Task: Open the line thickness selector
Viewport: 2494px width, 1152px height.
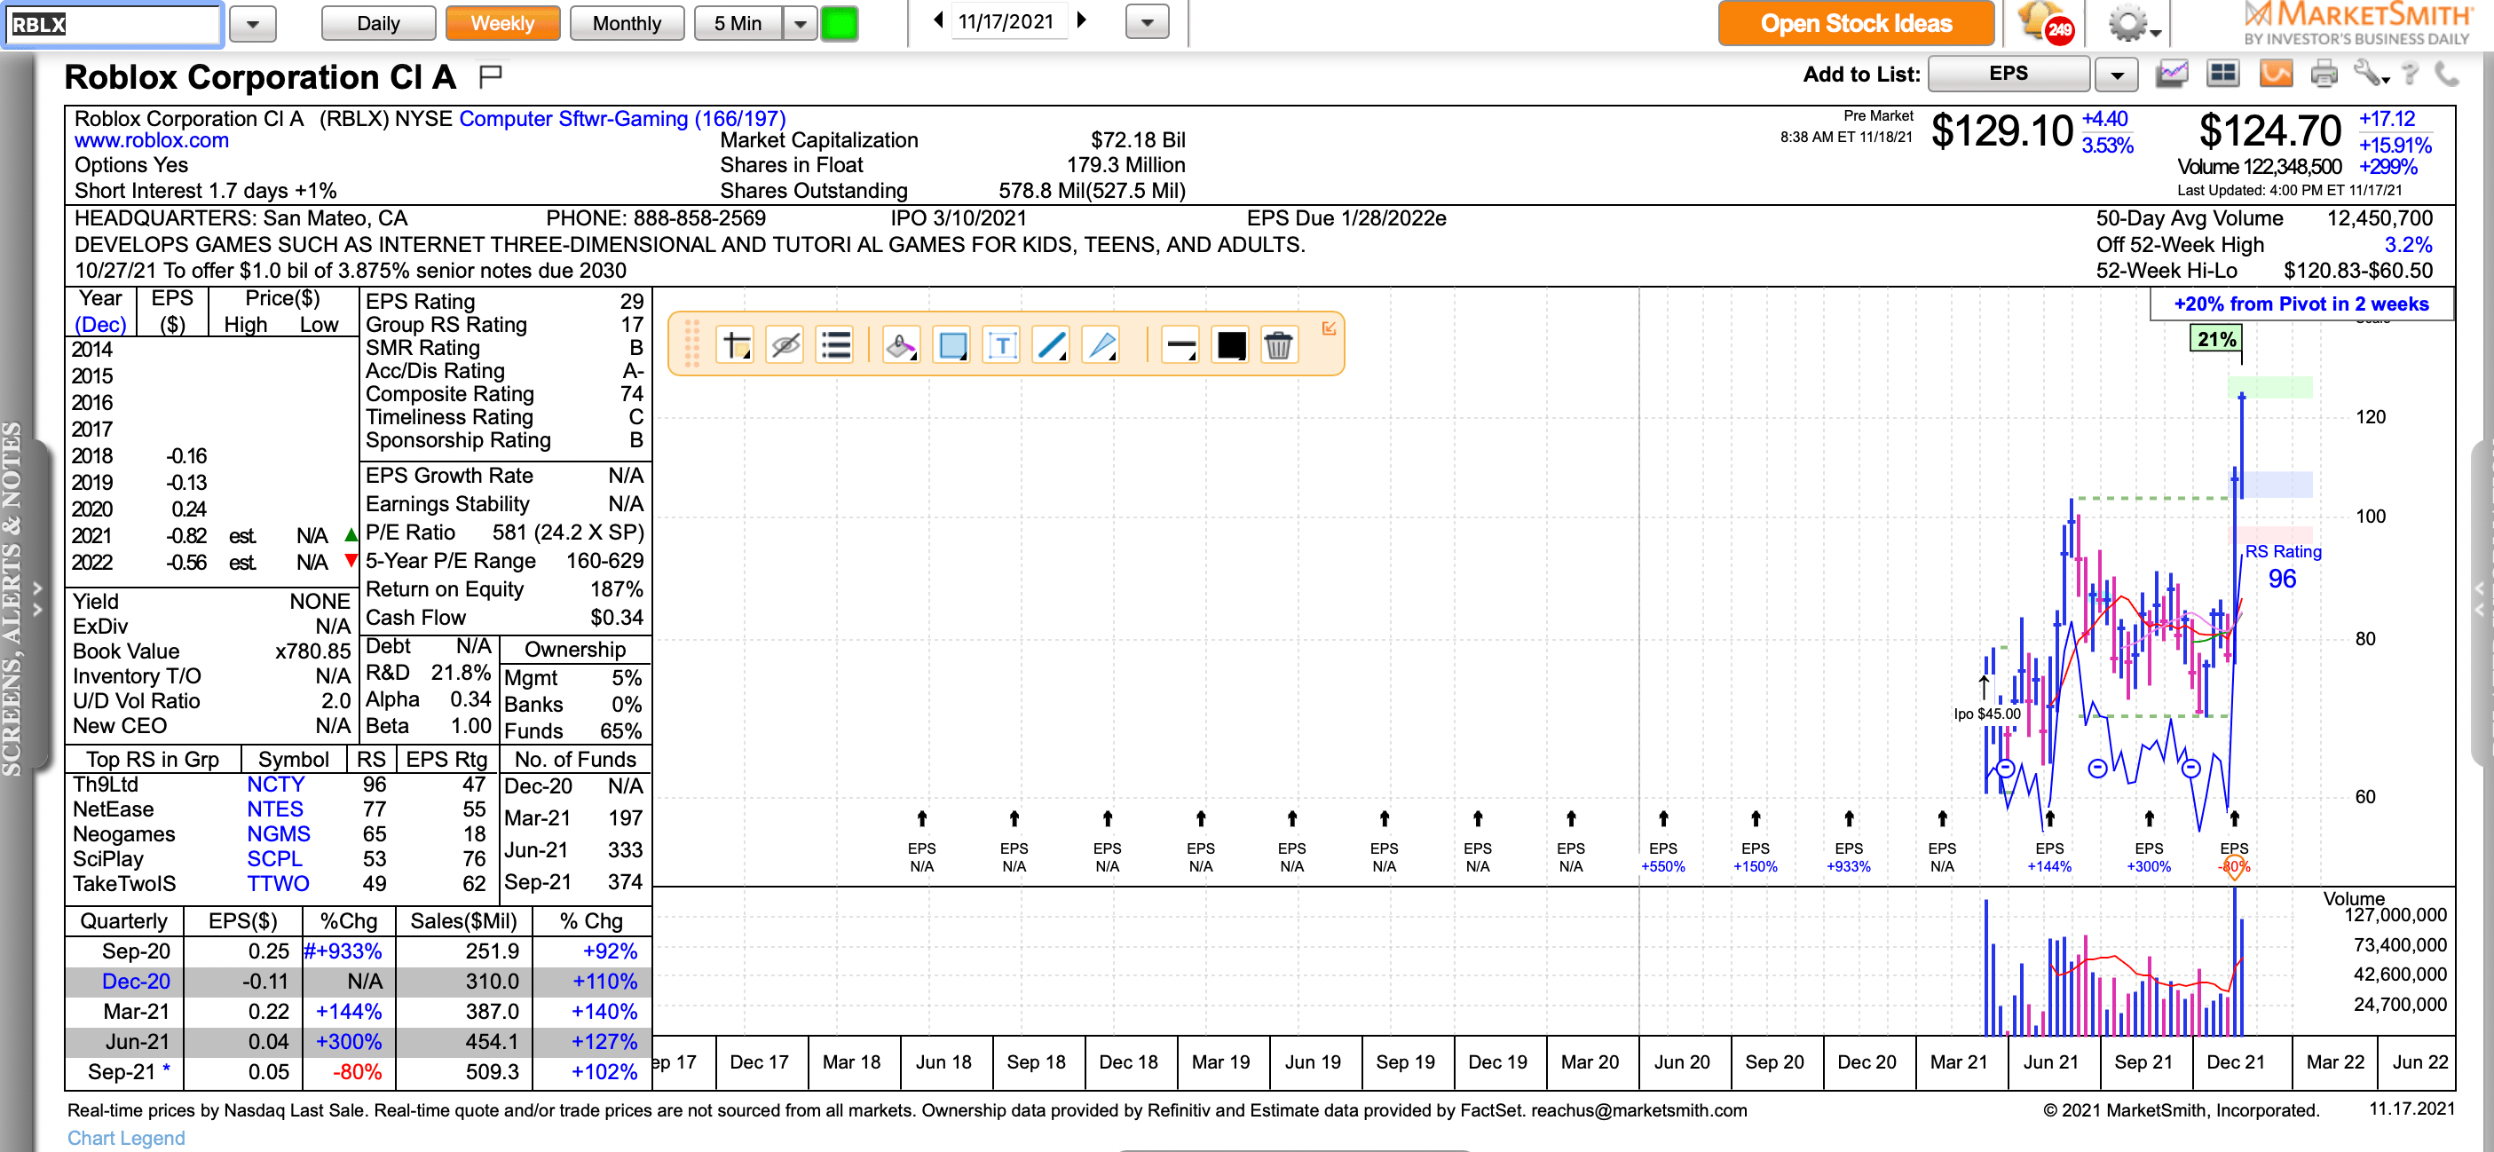Action: coord(1180,344)
